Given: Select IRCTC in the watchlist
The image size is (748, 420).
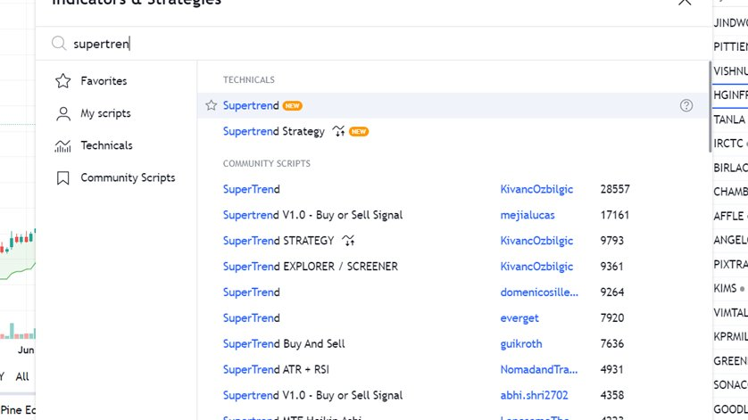Looking at the screenshot, I should [730, 144].
